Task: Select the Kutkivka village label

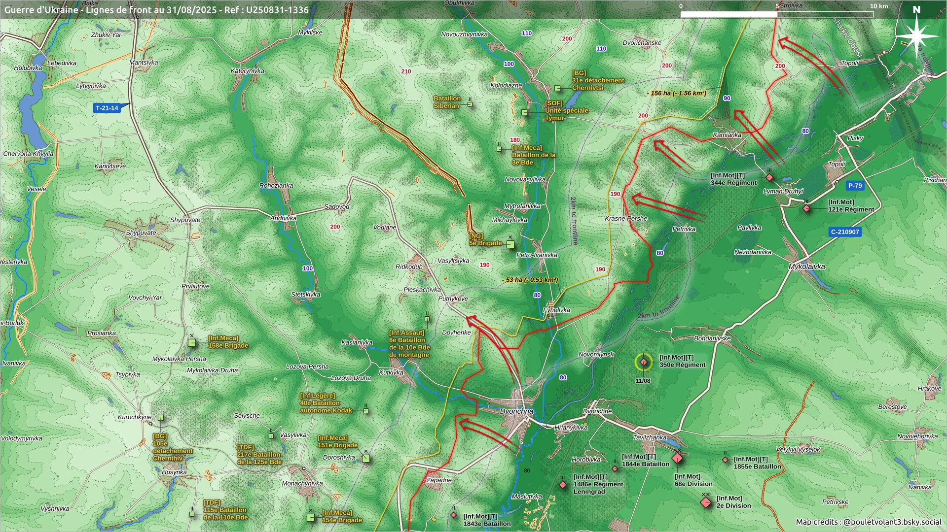Action: pos(391,373)
